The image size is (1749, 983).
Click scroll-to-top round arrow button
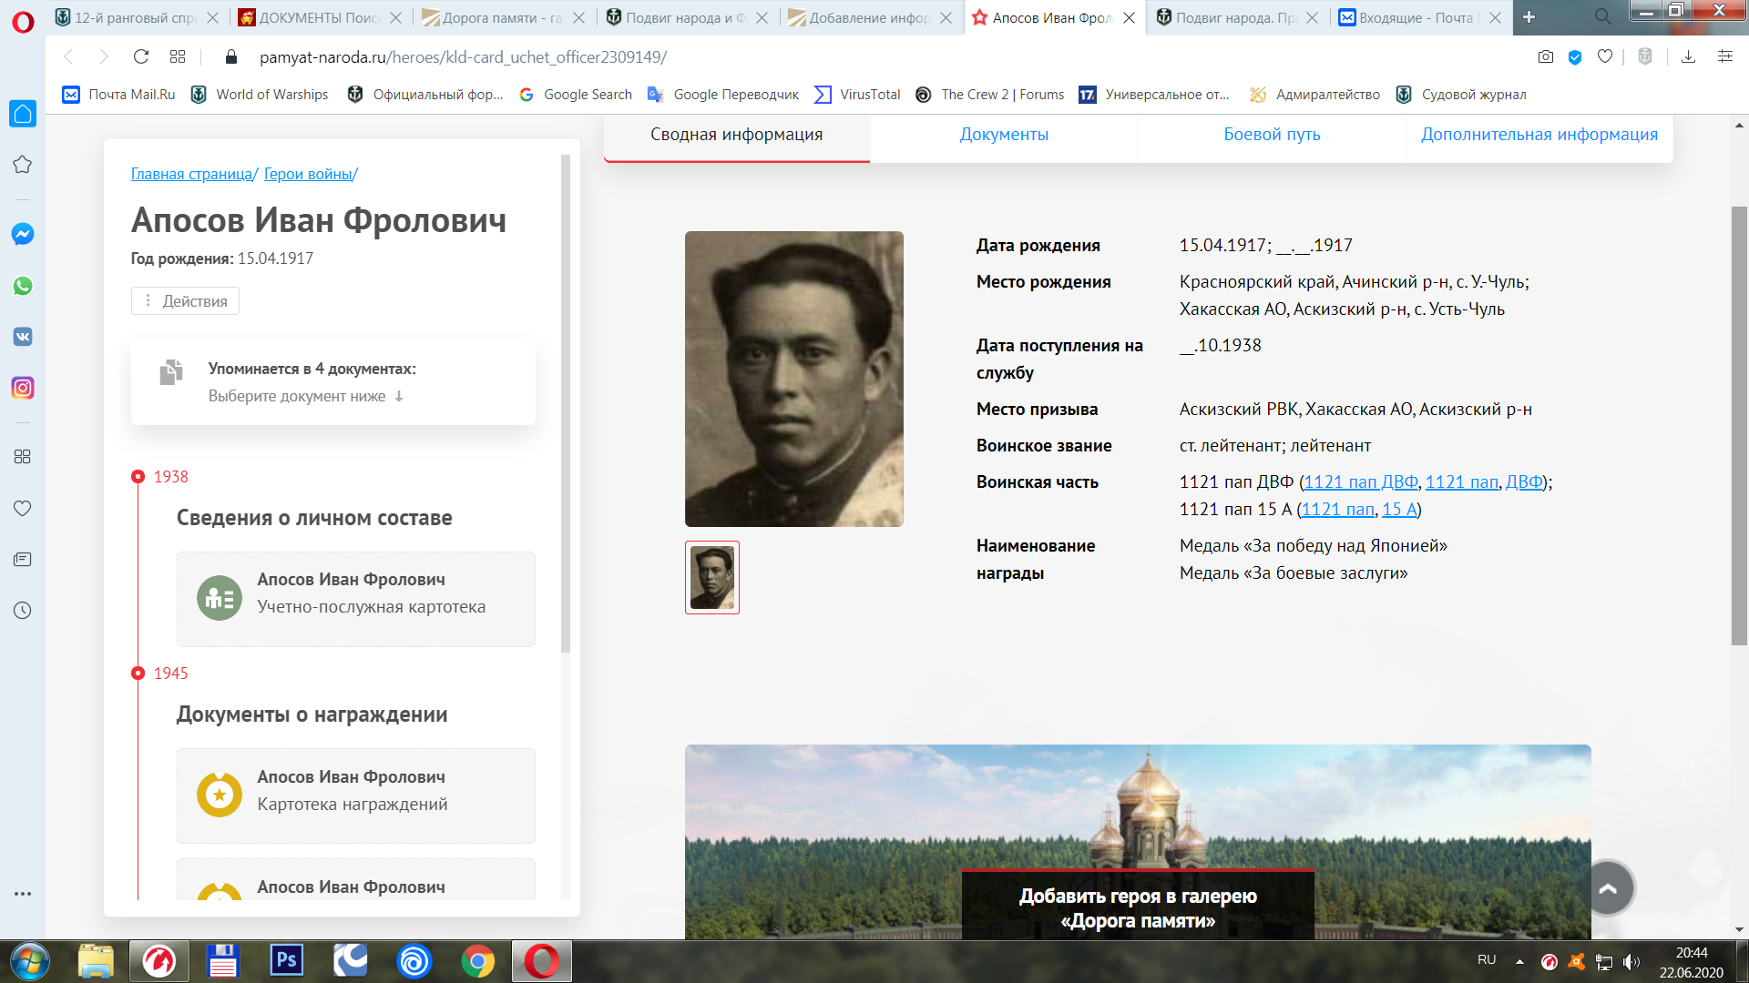click(x=1608, y=888)
